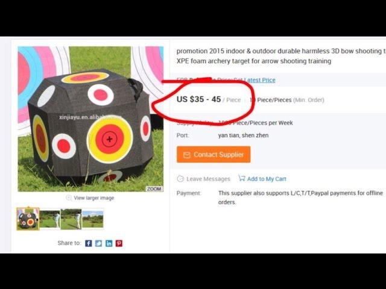
Task: Click the Leave Messages link
Action: pyautogui.click(x=208, y=179)
